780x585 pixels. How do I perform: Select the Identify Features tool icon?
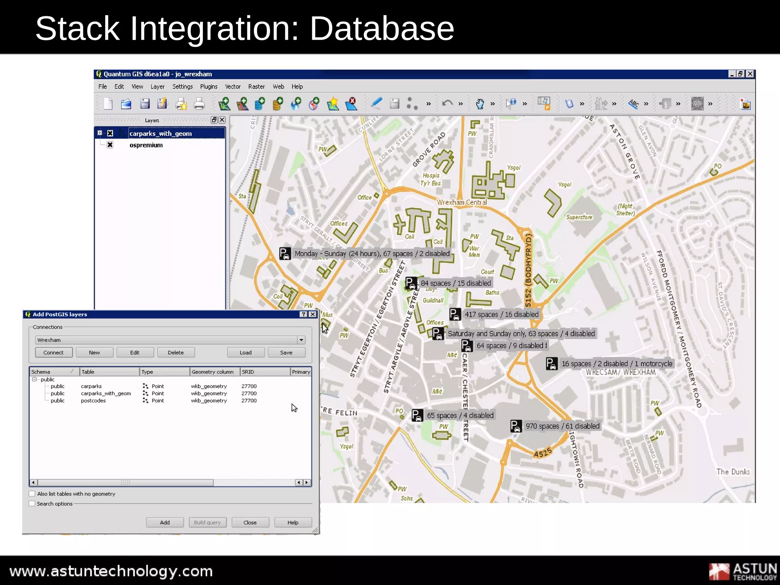[511, 104]
